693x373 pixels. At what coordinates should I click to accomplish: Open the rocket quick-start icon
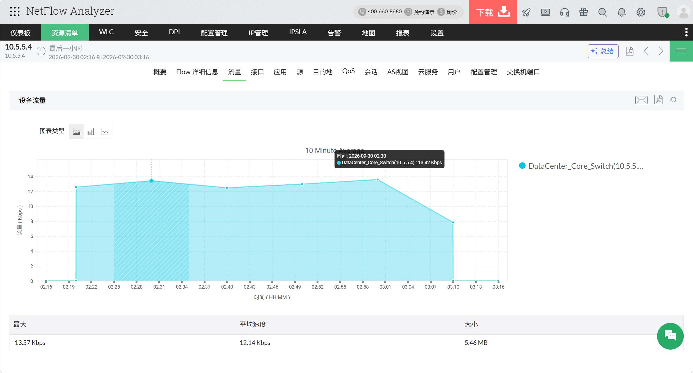526,12
